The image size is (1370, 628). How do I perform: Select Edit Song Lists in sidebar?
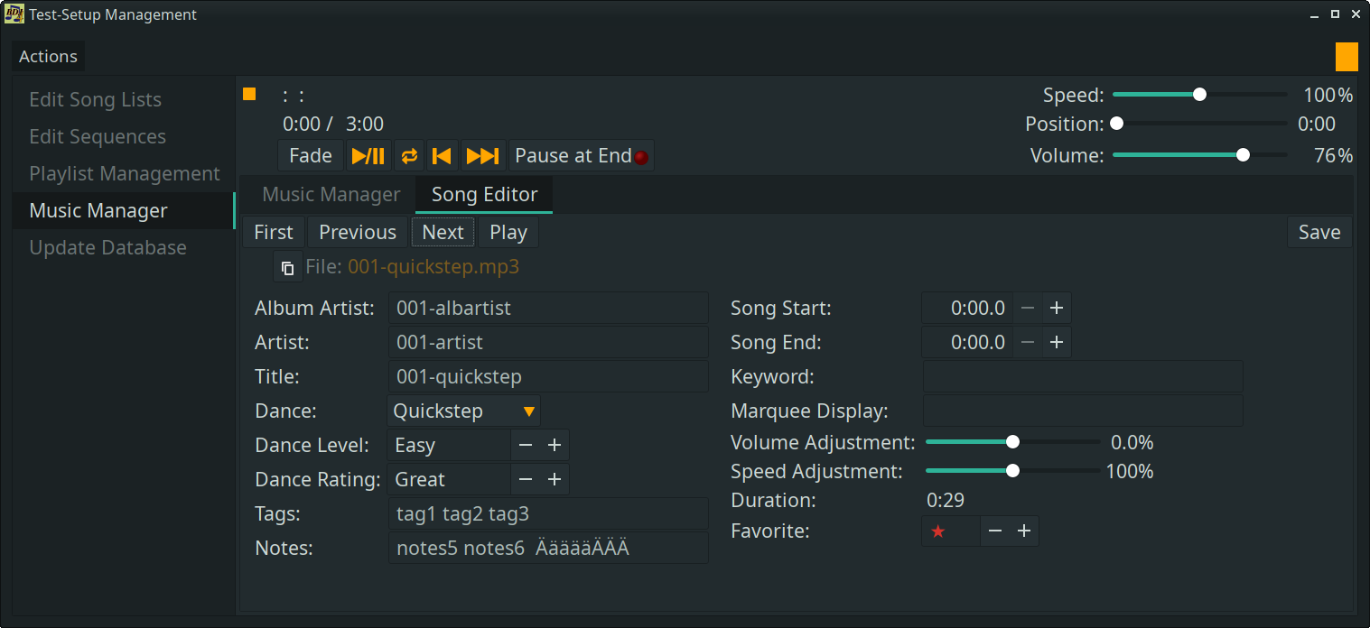pos(96,100)
